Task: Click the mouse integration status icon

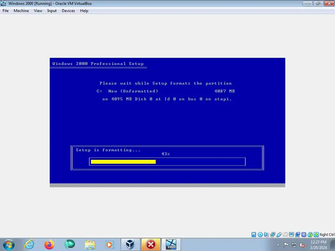Action: 310,235
